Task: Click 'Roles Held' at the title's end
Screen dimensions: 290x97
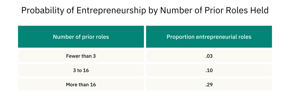Action: tap(246, 11)
